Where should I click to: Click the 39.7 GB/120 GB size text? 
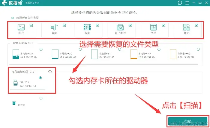pyautogui.click(x=28, y=57)
